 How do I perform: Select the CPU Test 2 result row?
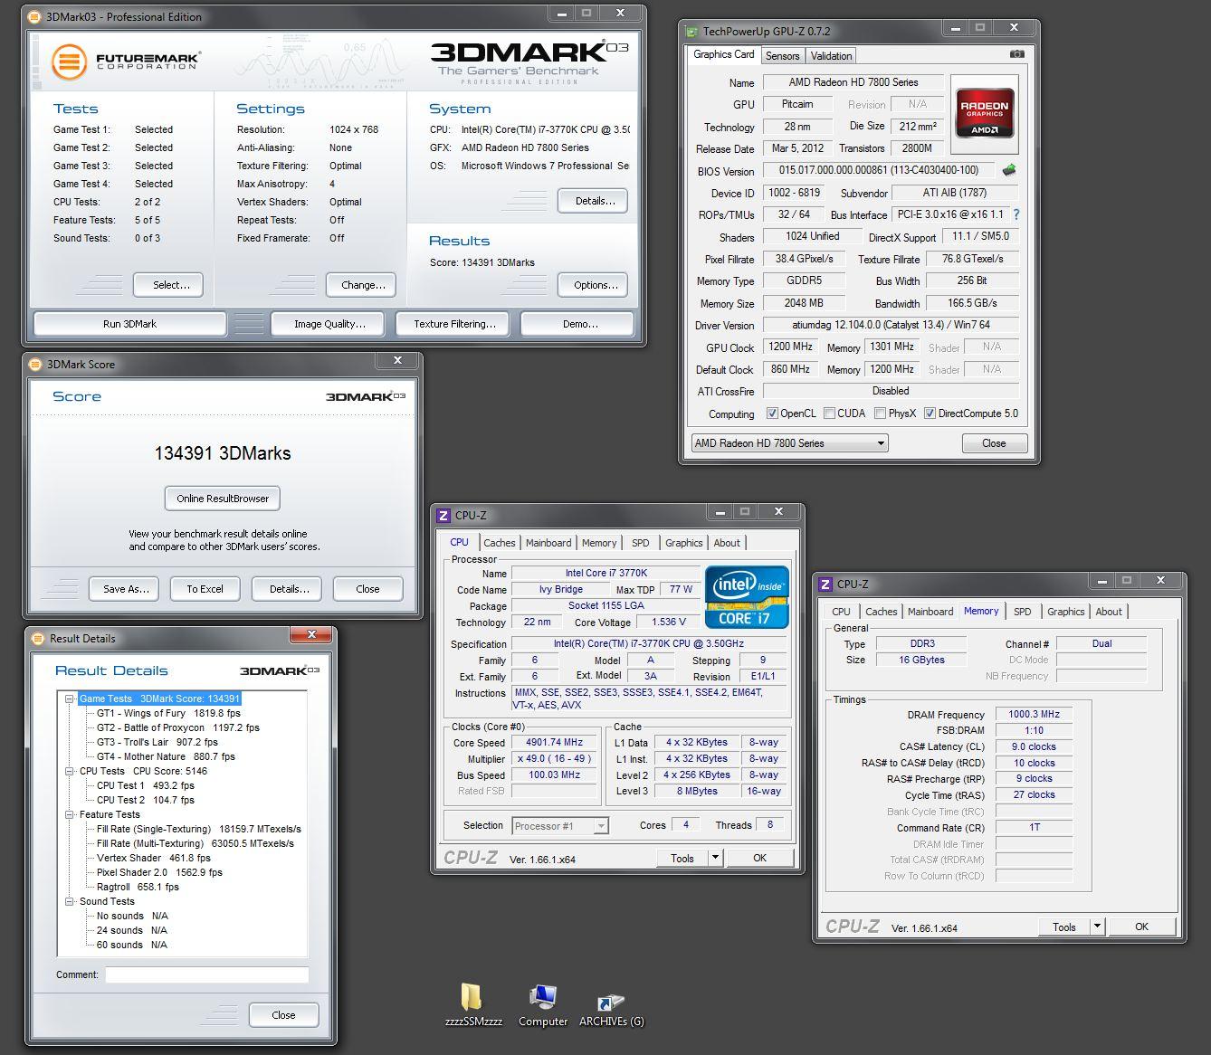145,800
